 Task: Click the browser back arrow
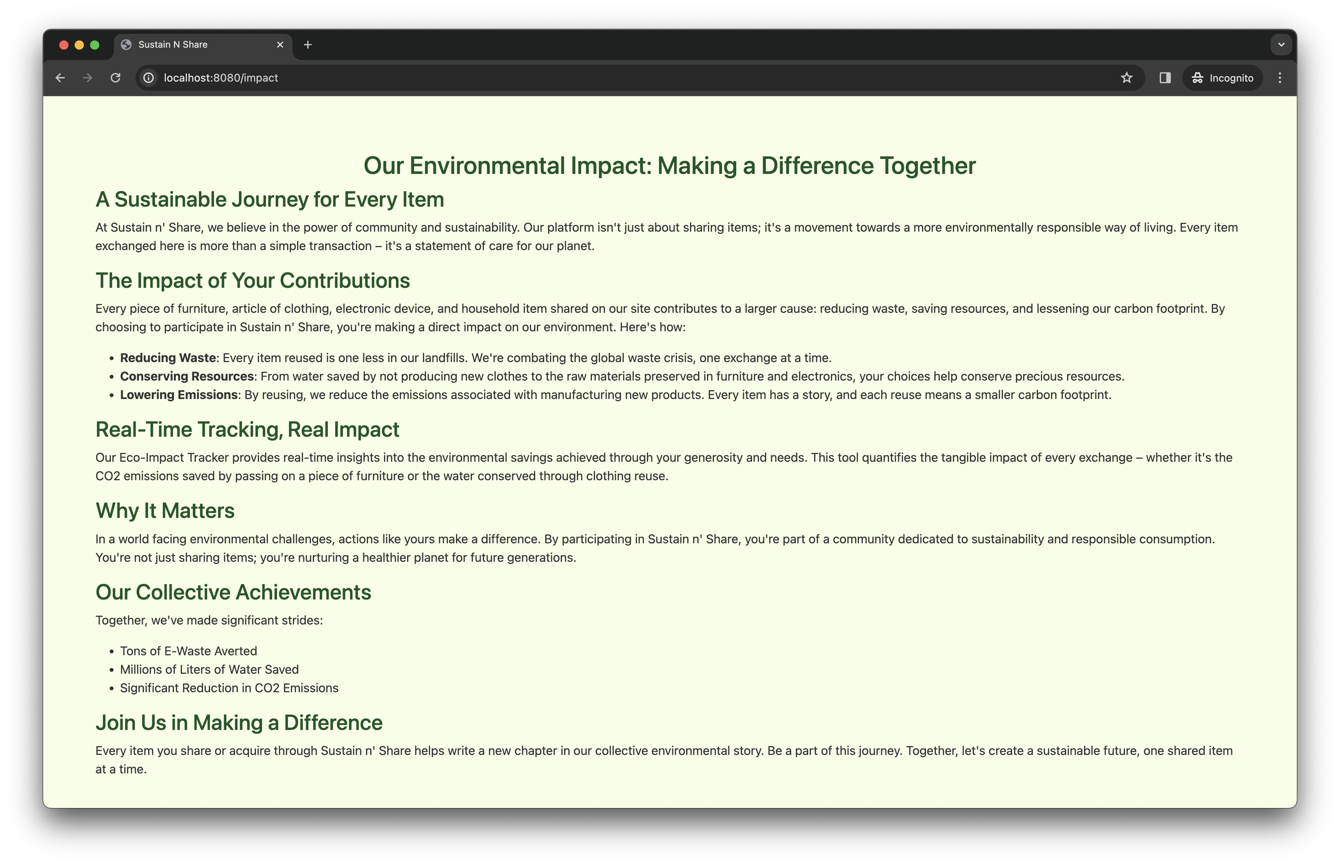pyautogui.click(x=60, y=78)
